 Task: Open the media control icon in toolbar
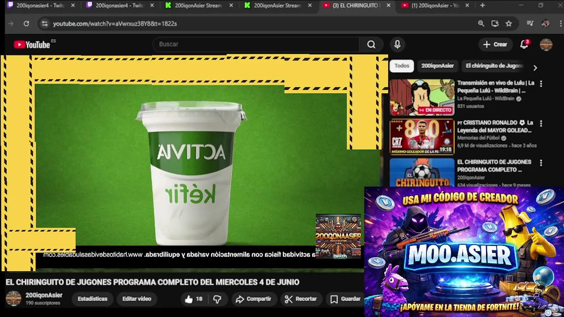(x=530, y=23)
